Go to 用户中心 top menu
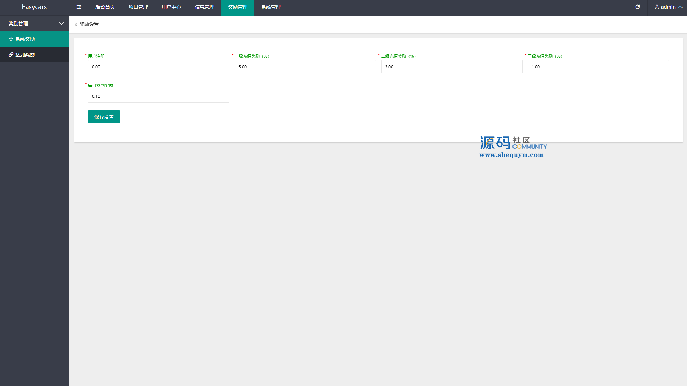The width and height of the screenshot is (687, 386). (x=171, y=7)
